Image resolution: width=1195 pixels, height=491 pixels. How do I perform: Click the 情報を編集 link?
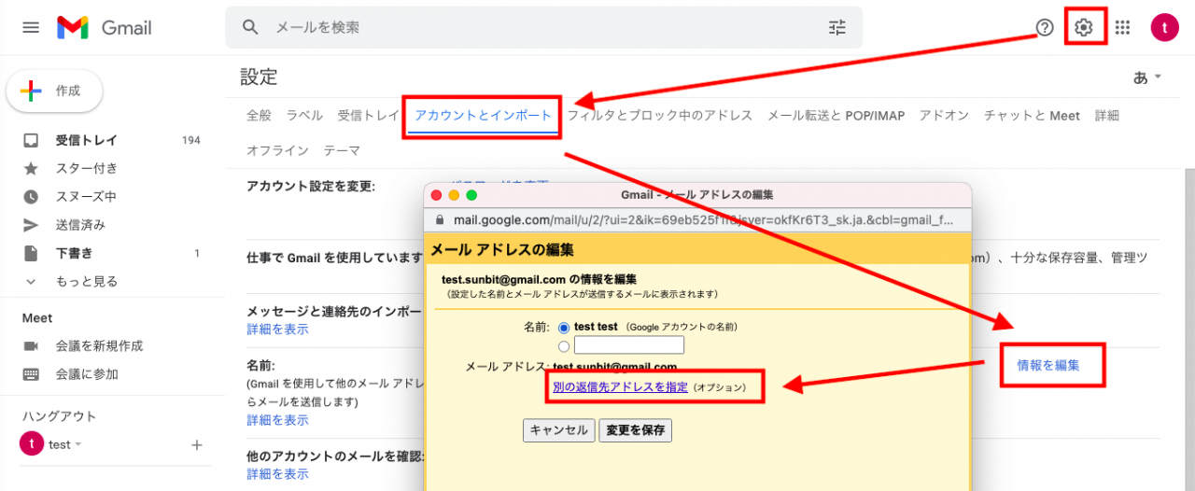[1048, 365]
